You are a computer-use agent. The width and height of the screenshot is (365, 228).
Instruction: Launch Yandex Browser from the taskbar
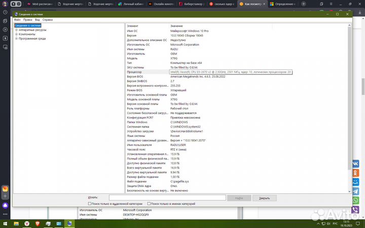pos(27,224)
